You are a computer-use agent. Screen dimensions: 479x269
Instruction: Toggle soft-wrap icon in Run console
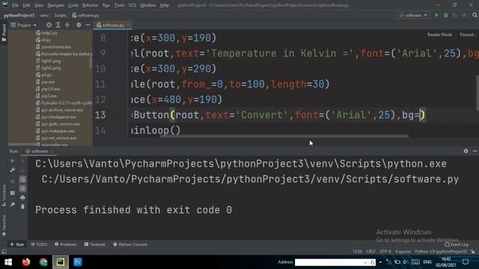tap(22, 179)
